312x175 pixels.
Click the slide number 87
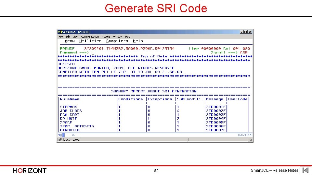(x=156, y=170)
